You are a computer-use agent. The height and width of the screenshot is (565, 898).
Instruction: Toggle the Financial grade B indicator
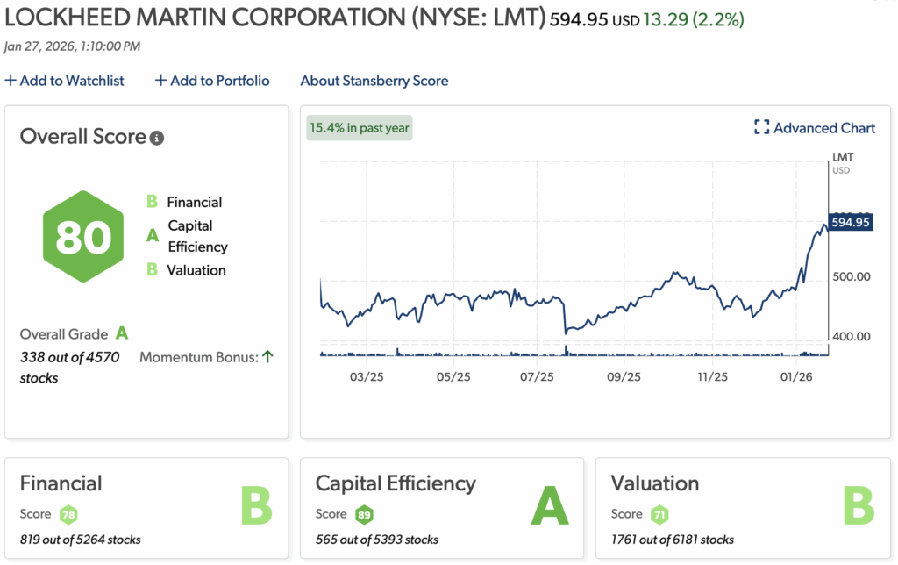click(151, 202)
